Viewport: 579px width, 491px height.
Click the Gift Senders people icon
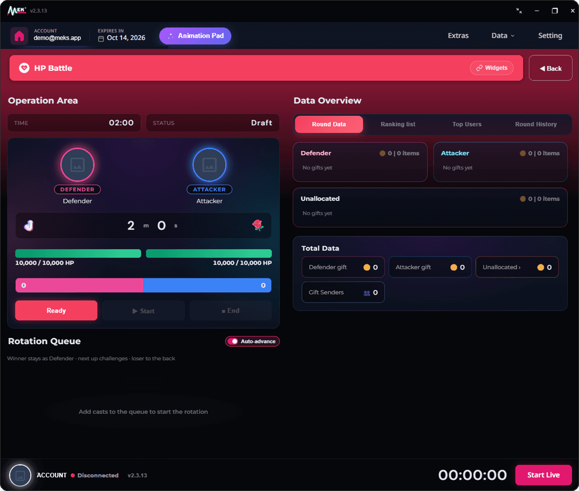coord(367,293)
